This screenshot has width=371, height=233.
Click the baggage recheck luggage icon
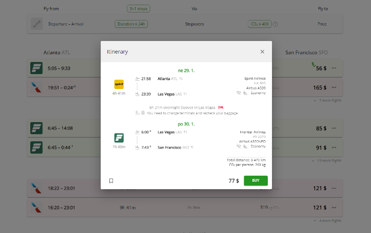click(143, 112)
